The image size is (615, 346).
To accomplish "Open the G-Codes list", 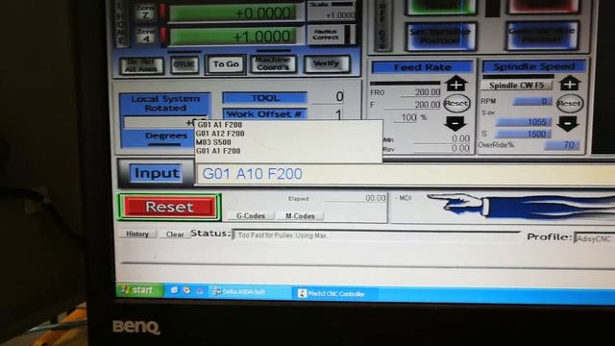I will pyautogui.click(x=251, y=215).
